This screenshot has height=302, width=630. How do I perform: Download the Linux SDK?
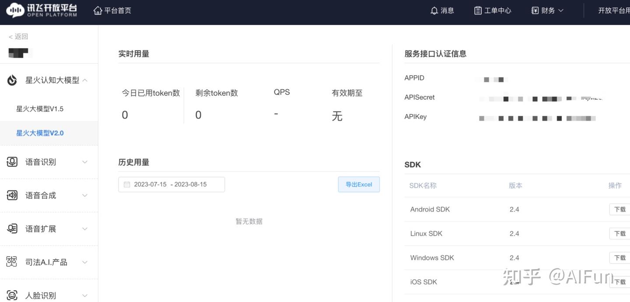(x=620, y=233)
